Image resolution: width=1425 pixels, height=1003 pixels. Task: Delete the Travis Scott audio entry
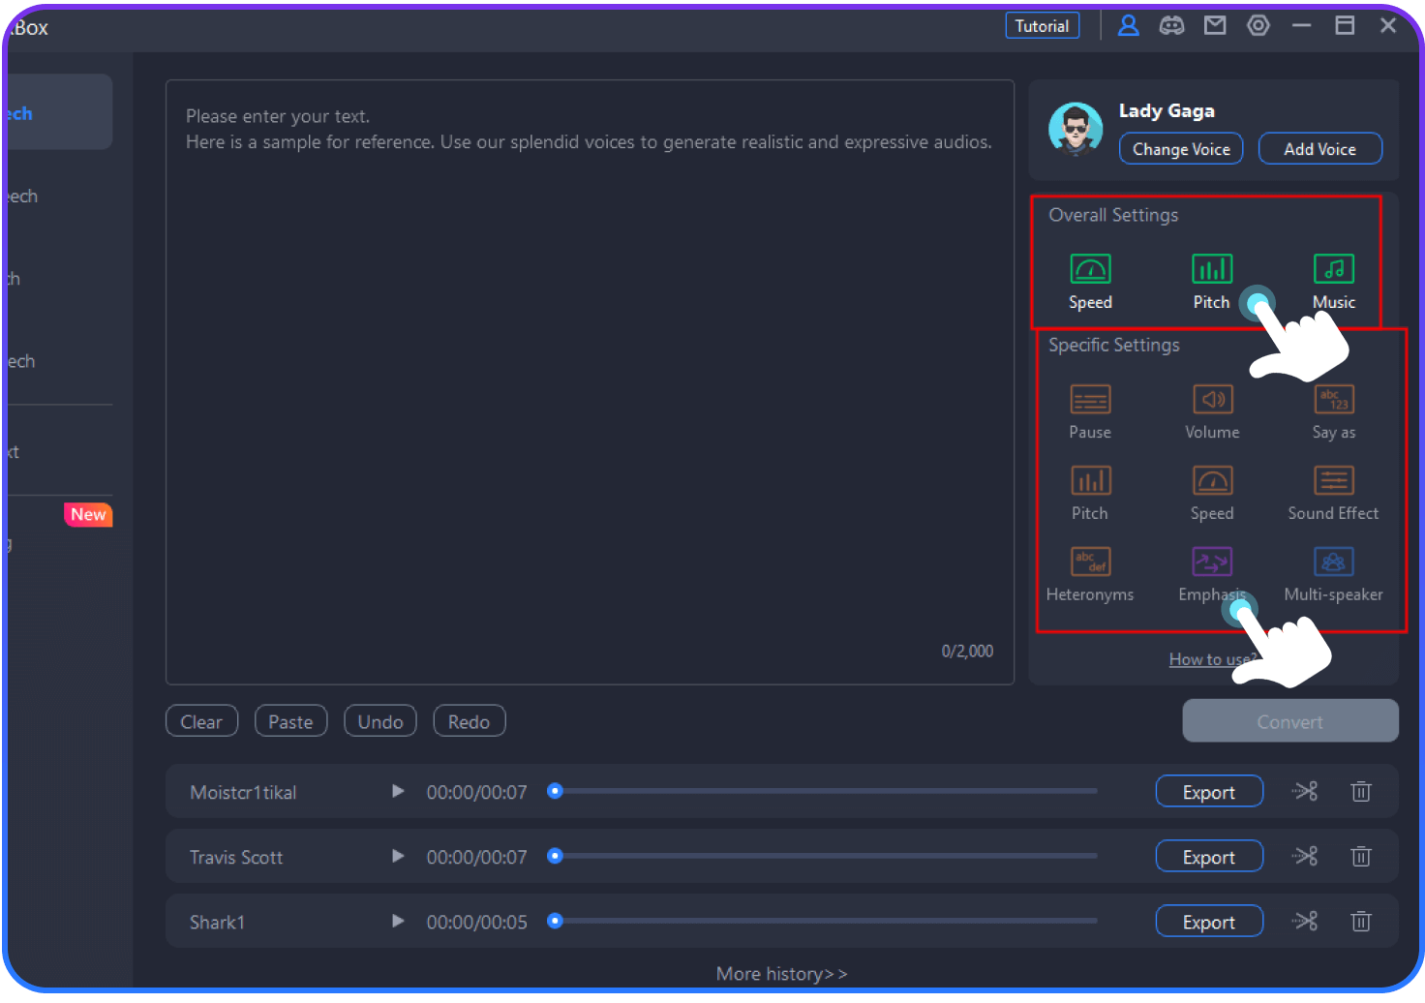[1361, 857]
